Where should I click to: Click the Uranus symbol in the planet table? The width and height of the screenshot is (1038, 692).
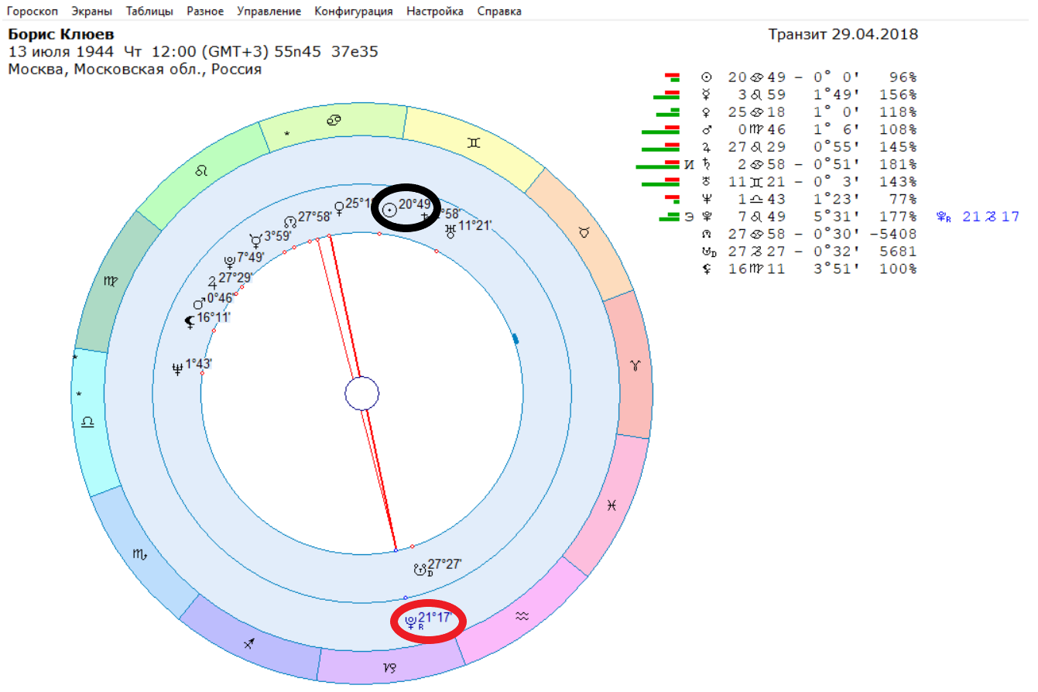706,182
